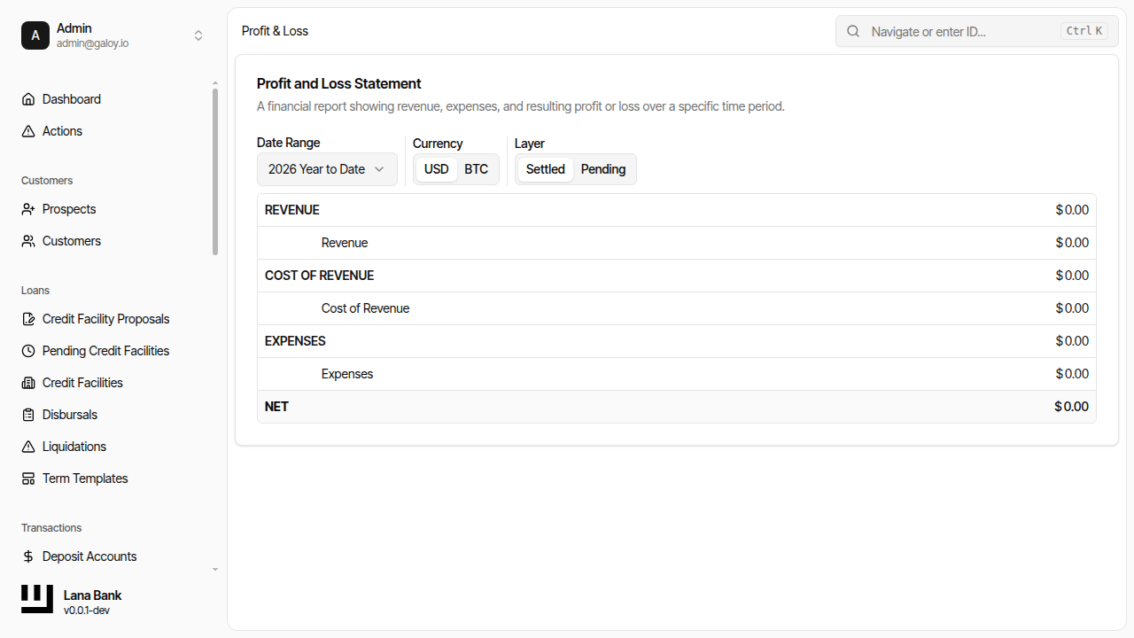Click the Dashboard home icon
Viewport: 1134px width, 638px height.
point(28,99)
